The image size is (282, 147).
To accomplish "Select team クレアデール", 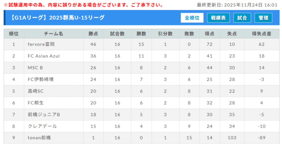I will coord(42,126).
